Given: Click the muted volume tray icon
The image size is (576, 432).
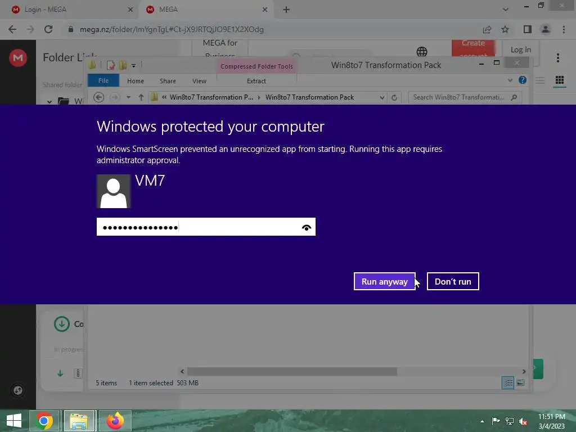Looking at the screenshot, I should click(x=523, y=421).
